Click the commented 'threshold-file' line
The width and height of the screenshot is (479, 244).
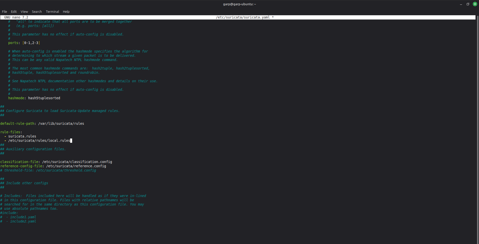tap(48, 170)
